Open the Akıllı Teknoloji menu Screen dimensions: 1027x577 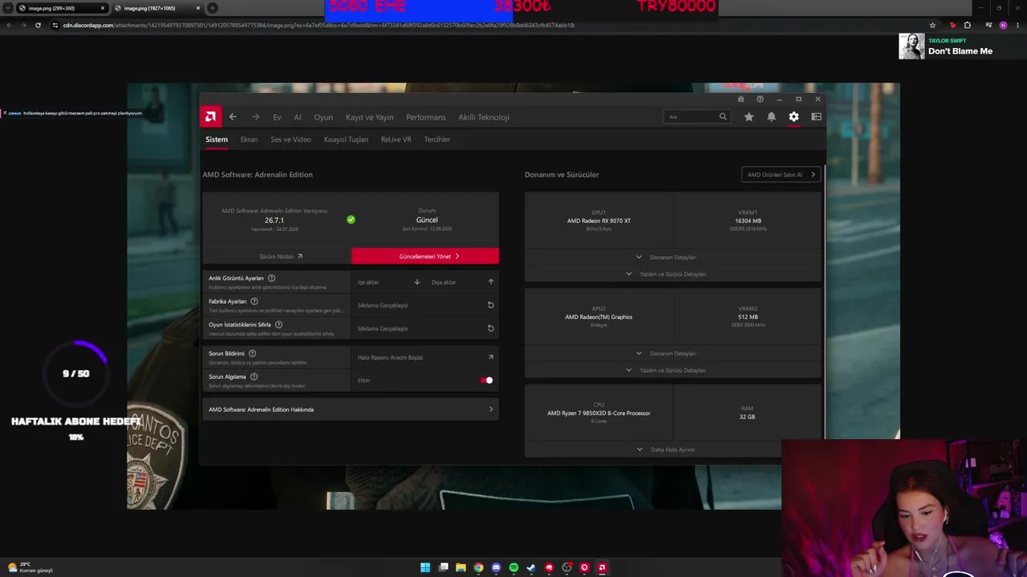coord(484,117)
